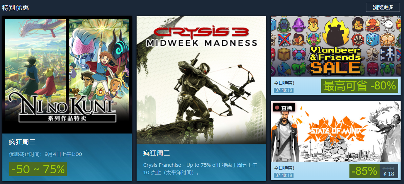
Task: Click the 疯狂周三 title under Ni no Kuni
Action: pos(22,142)
